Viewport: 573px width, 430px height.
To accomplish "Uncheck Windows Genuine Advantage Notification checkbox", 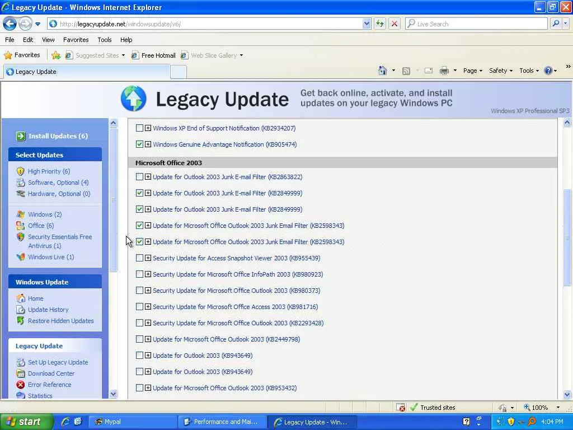I will 139,144.
